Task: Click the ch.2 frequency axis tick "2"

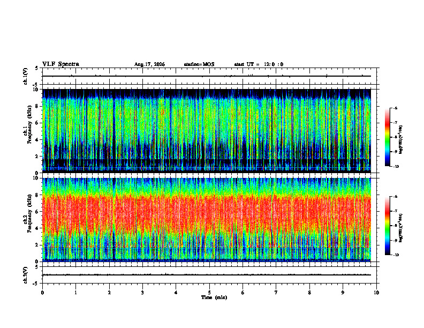Action: [x=37, y=245]
